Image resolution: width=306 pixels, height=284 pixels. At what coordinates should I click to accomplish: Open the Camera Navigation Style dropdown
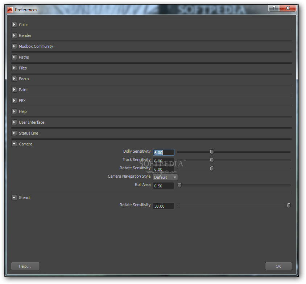[x=165, y=177]
